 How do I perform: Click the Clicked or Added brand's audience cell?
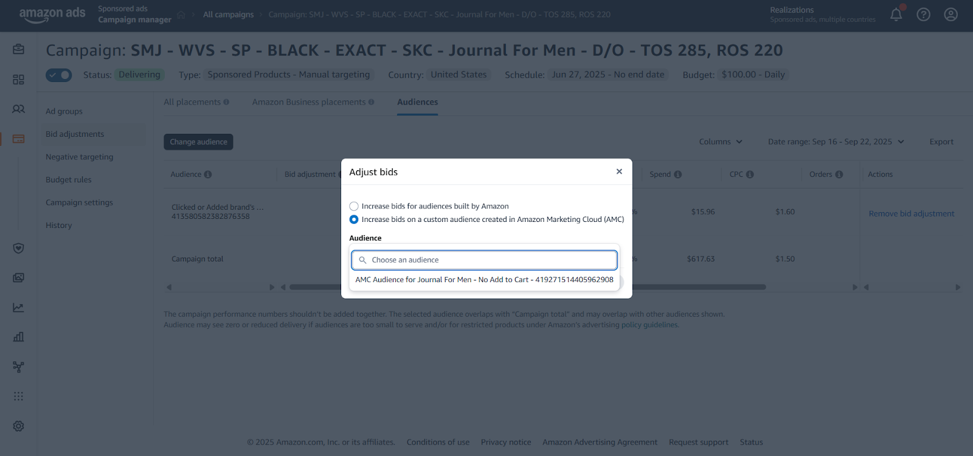coord(218,212)
